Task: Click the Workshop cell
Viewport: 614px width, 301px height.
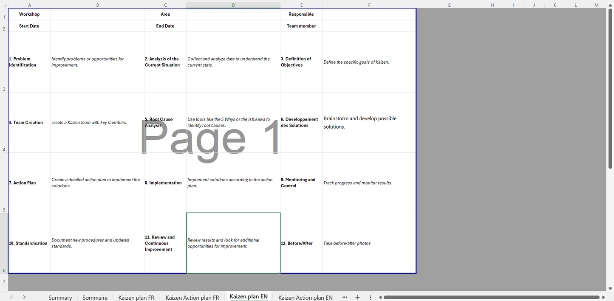Action: pyautogui.click(x=29, y=14)
